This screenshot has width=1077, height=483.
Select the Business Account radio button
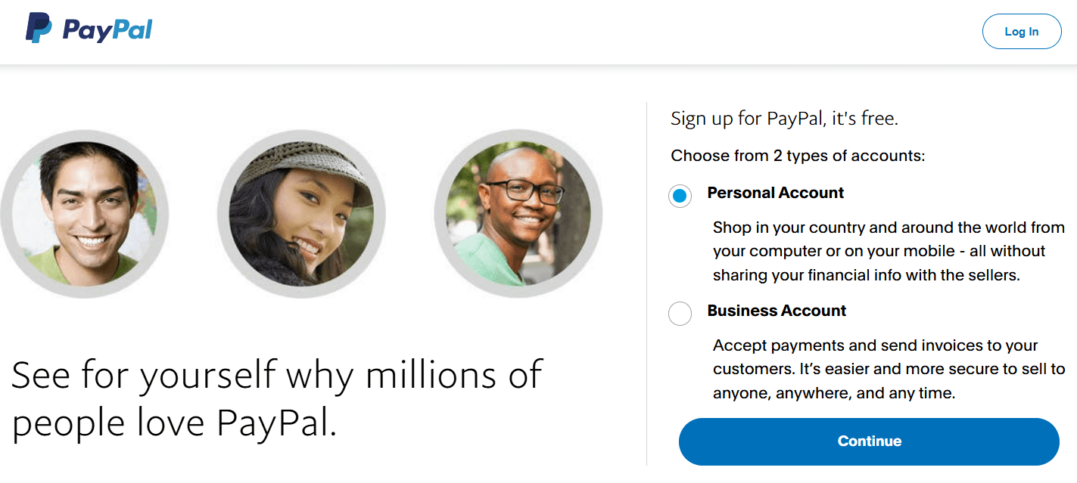[x=680, y=314]
